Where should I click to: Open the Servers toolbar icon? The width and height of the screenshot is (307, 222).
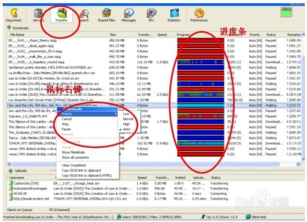tap(39, 15)
